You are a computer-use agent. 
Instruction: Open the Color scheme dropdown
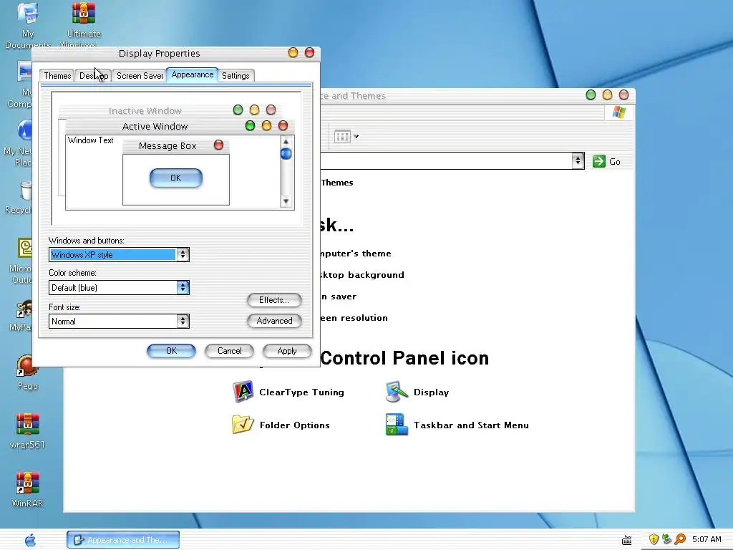[x=183, y=287]
